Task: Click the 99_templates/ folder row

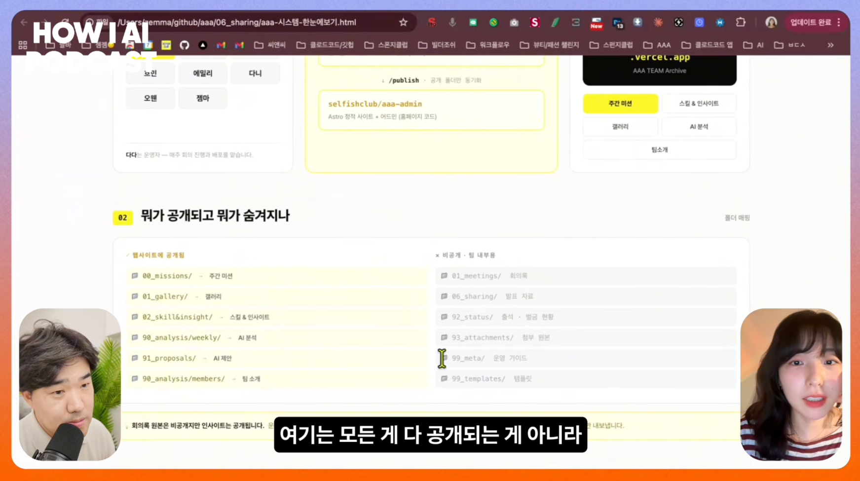Action: pyautogui.click(x=586, y=379)
